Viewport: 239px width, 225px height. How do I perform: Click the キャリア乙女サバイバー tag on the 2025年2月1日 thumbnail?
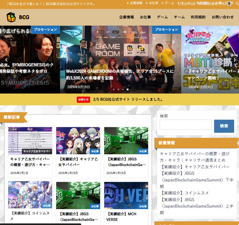click(37, 151)
